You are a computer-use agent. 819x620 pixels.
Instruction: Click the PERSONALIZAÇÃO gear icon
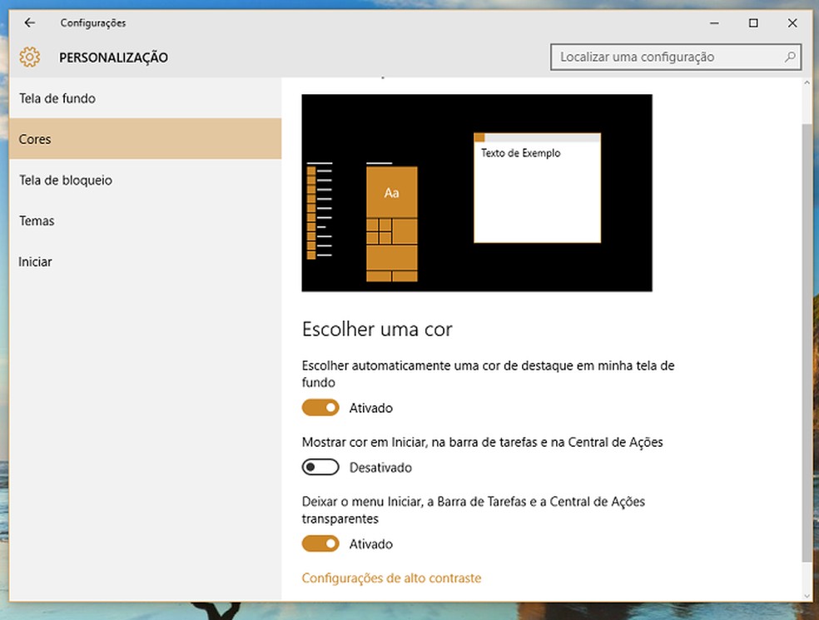point(30,57)
